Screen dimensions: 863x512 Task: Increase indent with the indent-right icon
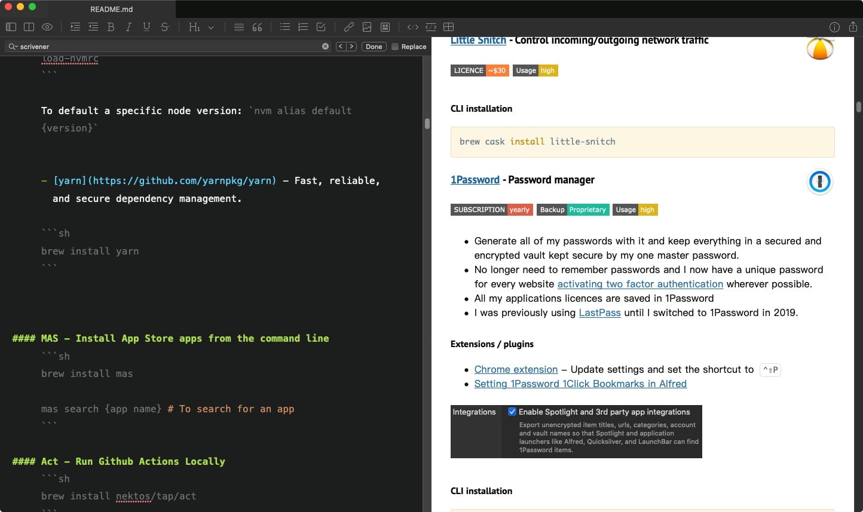tap(75, 27)
